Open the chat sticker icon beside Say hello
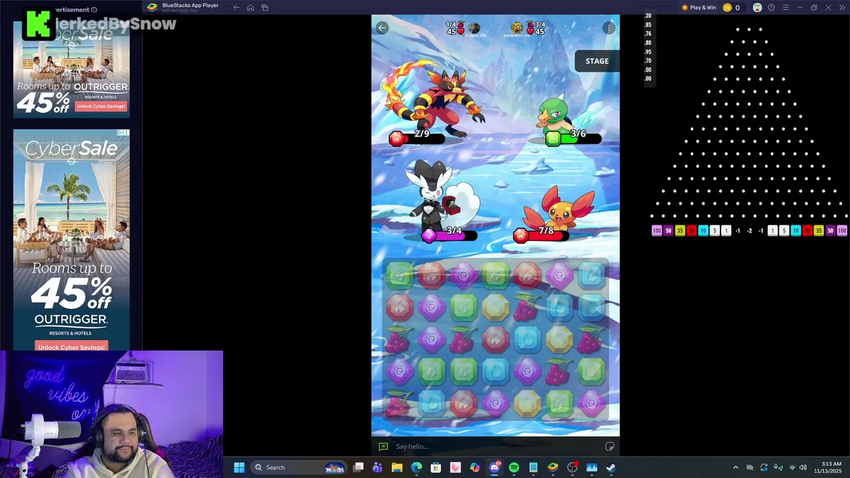The width and height of the screenshot is (850, 478). pos(610,447)
